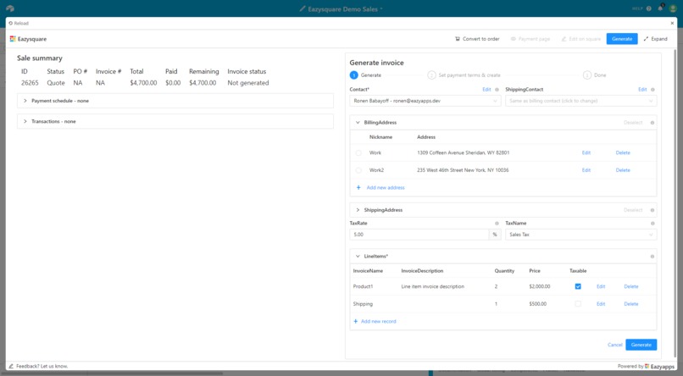Click the plus icon for Add new record
683x376 pixels.
(355, 321)
